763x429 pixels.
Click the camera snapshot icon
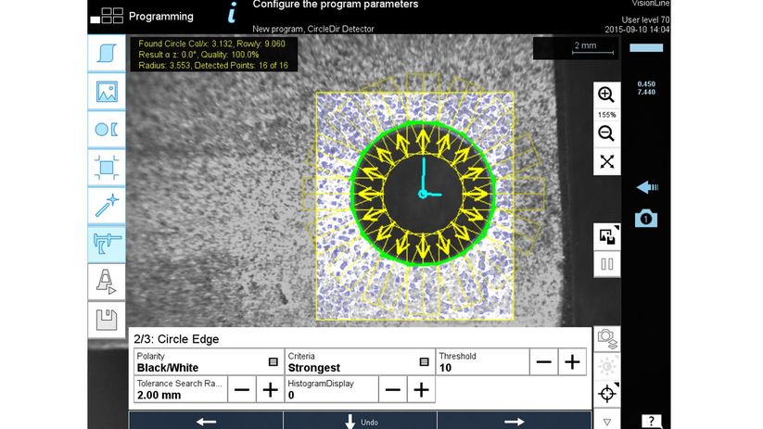click(646, 219)
